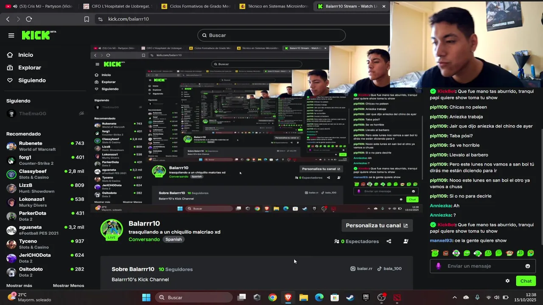Open Epic Games from the taskbar
This screenshot has height=305, width=543.
366,297
